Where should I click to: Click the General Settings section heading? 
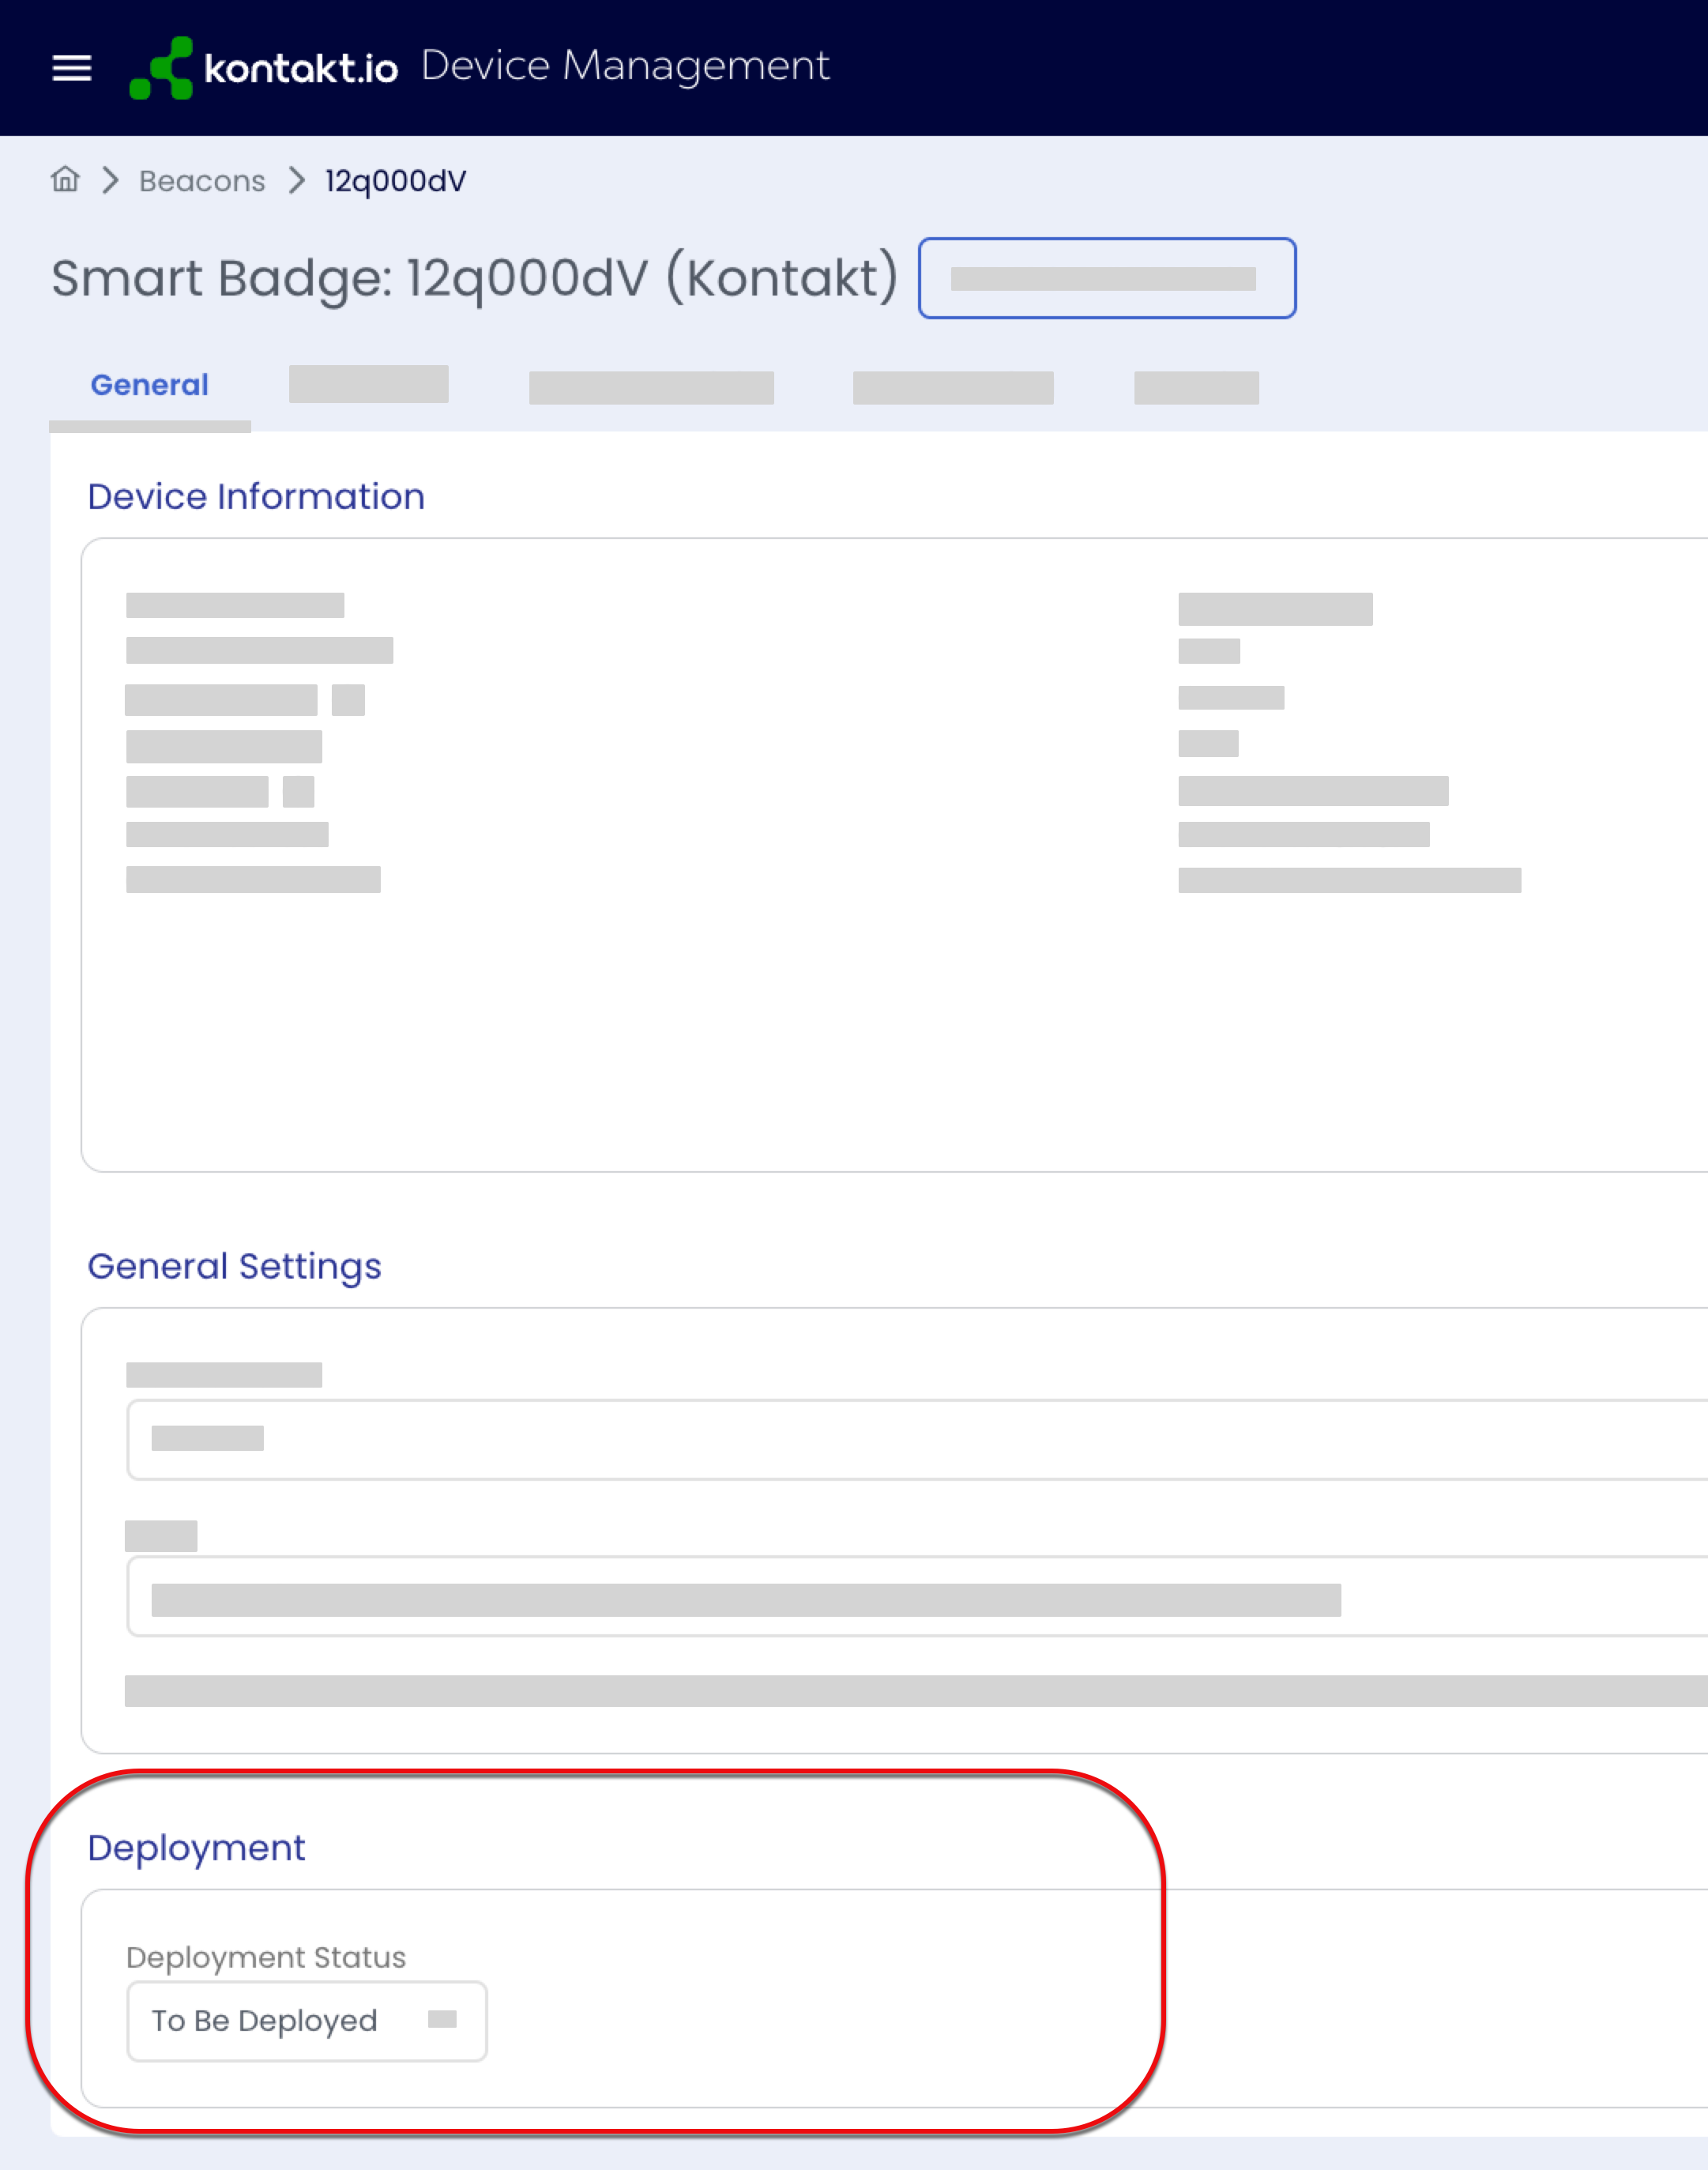pyautogui.click(x=235, y=1267)
